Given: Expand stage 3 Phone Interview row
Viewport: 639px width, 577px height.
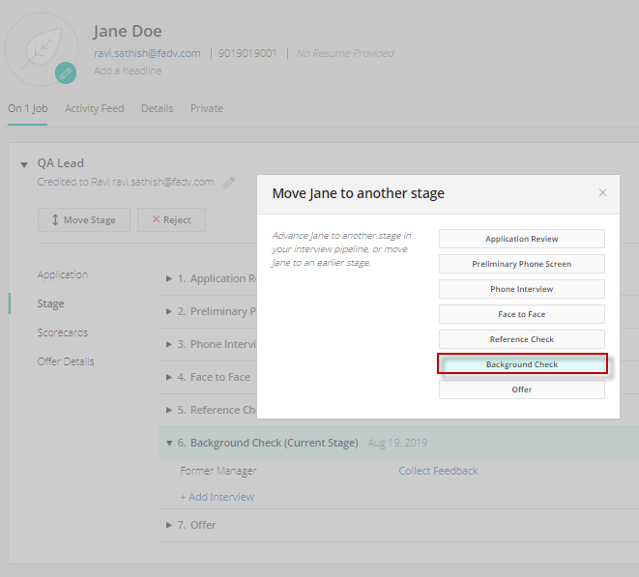Looking at the screenshot, I should tap(169, 344).
